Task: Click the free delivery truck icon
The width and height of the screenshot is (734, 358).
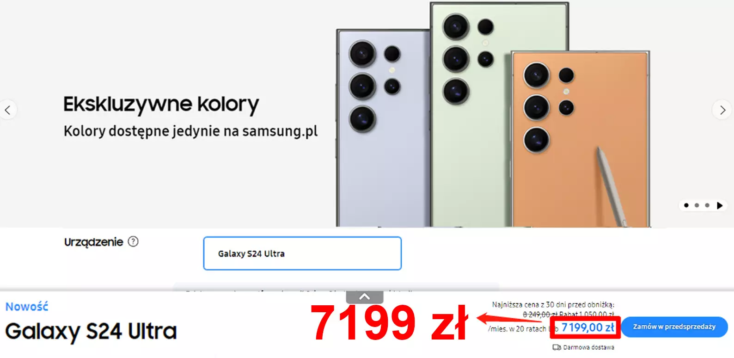Action: pyautogui.click(x=557, y=347)
